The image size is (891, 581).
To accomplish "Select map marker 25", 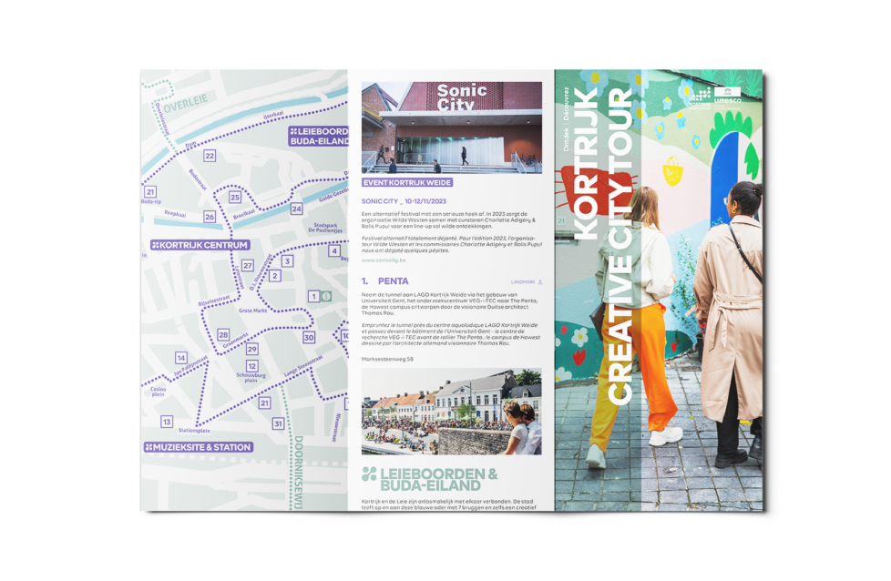I will point(235,197).
